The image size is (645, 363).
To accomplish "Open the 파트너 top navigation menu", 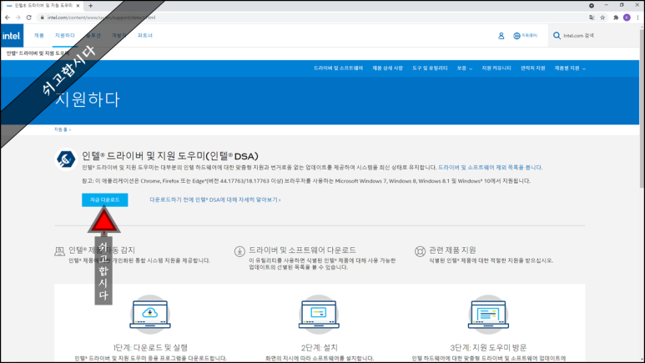I will point(145,36).
